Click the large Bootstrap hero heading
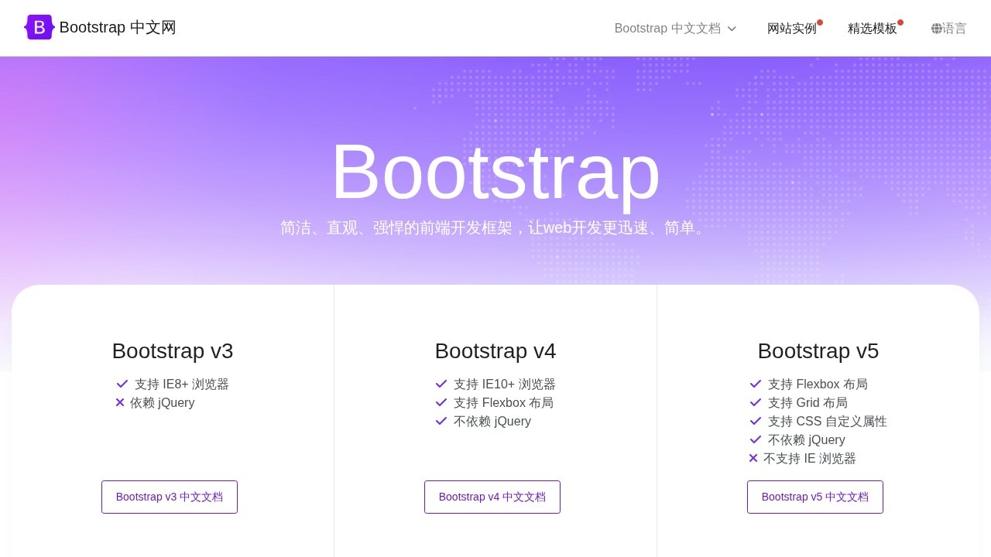Screen dimensions: 991x557 pos(495,172)
